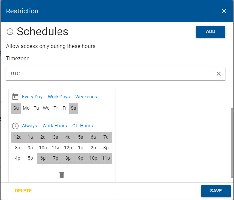Select the Weekends preset
Screen dimensions: 234x200
[x=86, y=97]
